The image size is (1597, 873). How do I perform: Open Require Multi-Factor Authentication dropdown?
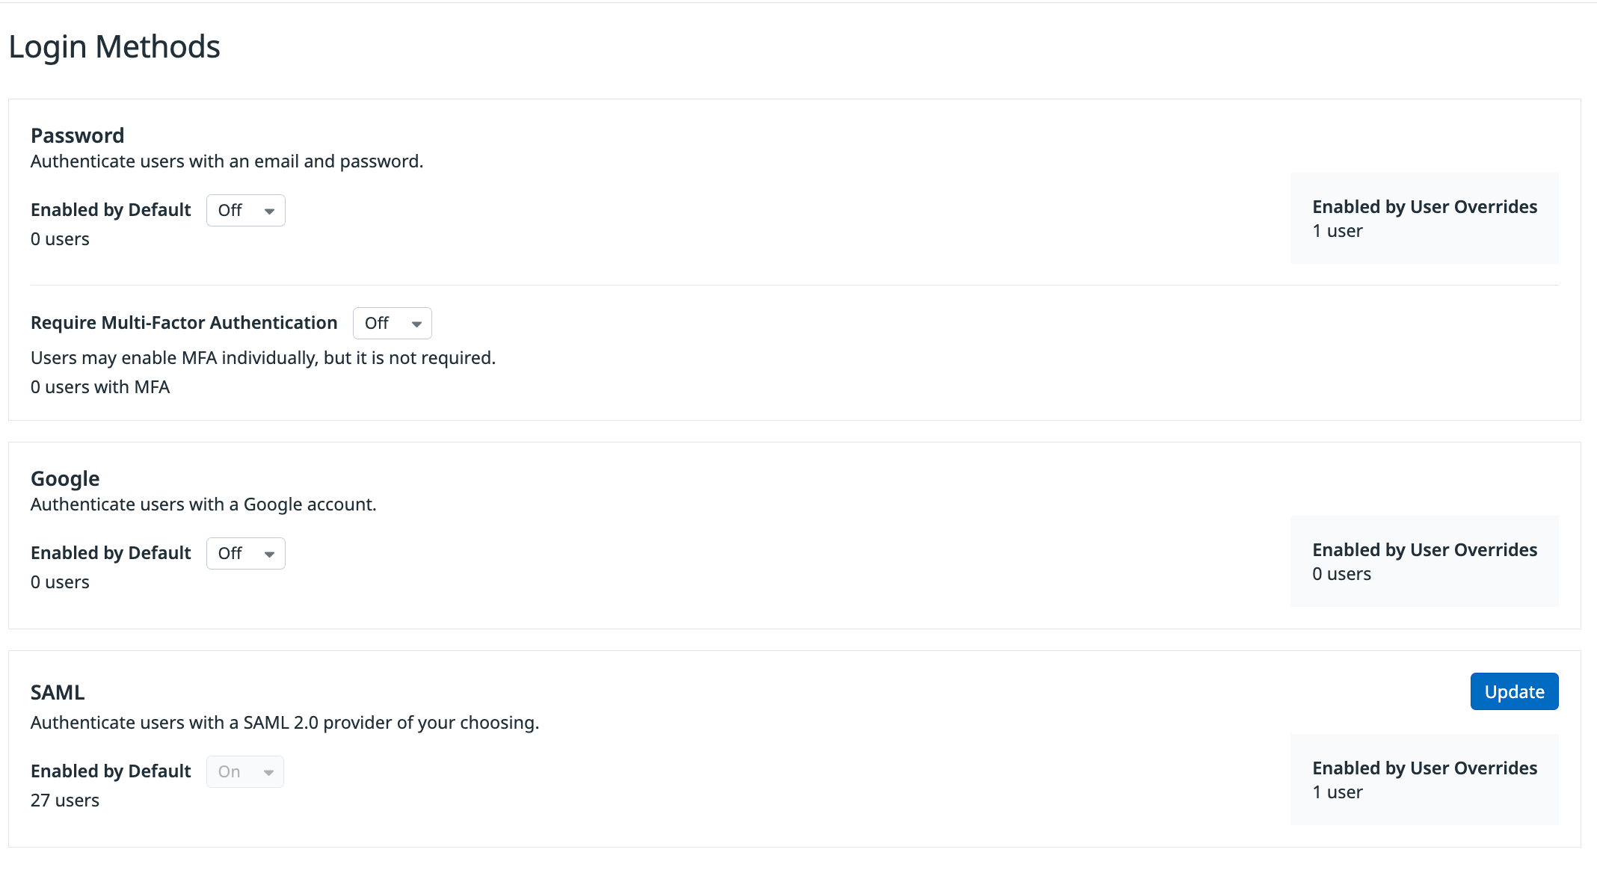click(x=392, y=324)
